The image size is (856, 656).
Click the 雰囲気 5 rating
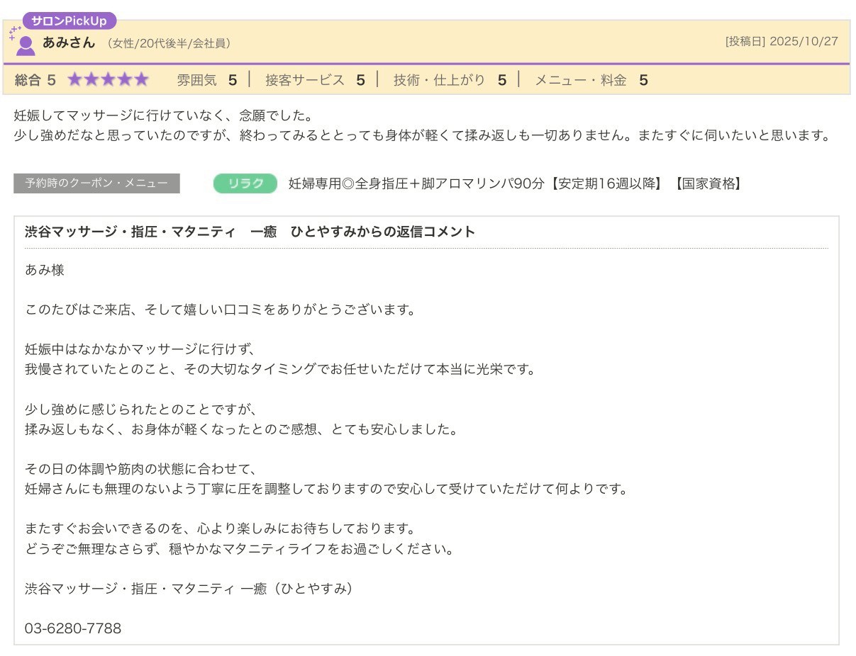pos(206,80)
